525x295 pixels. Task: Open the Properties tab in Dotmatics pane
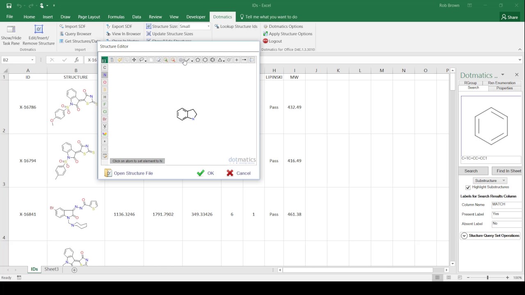point(504,88)
